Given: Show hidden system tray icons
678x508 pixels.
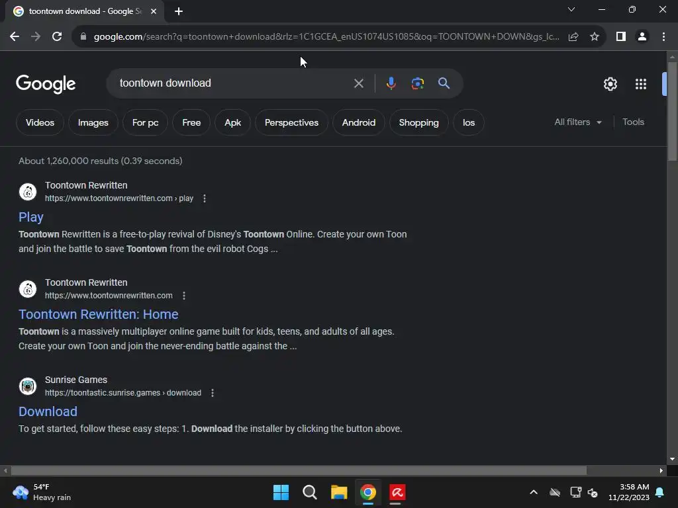Looking at the screenshot, I should point(534,492).
